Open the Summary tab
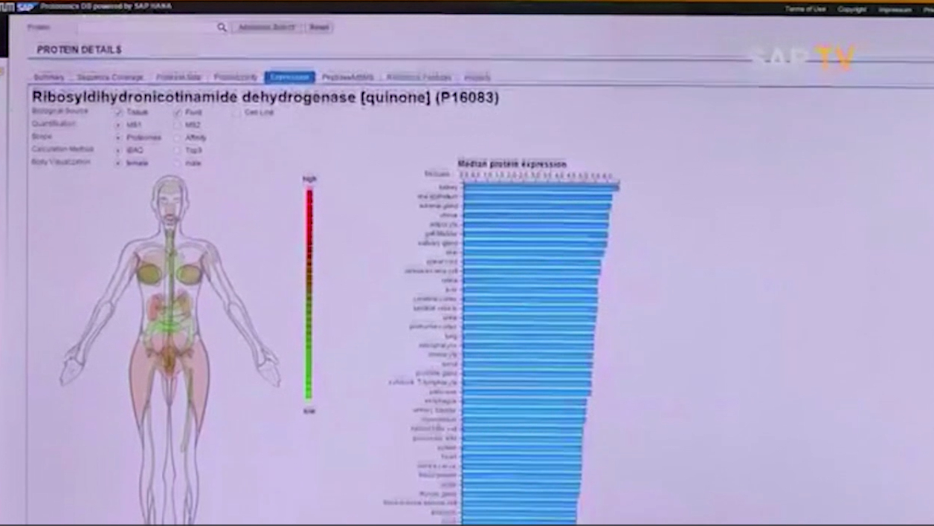Image resolution: width=934 pixels, height=526 pixels. [50, 77]
